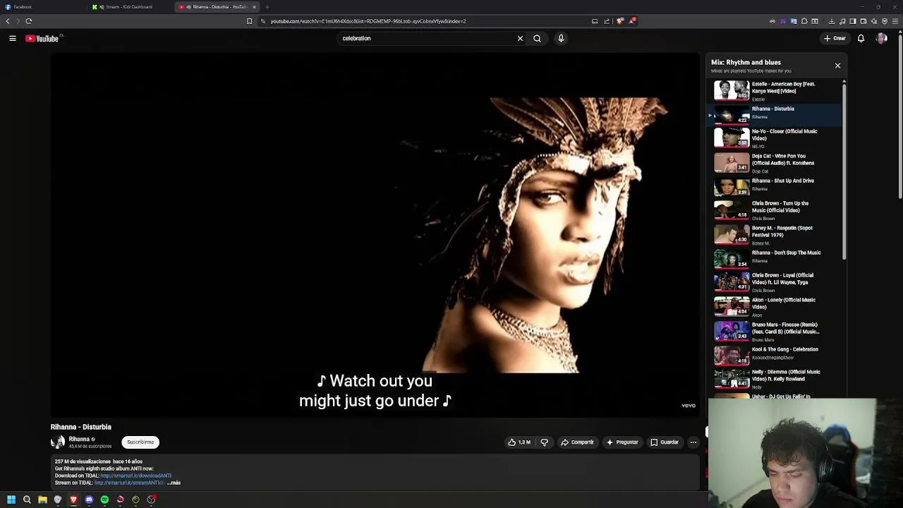Play Kool & The Gang - Celebration
The height and width of the screenshot is (508, 903).
776,354
